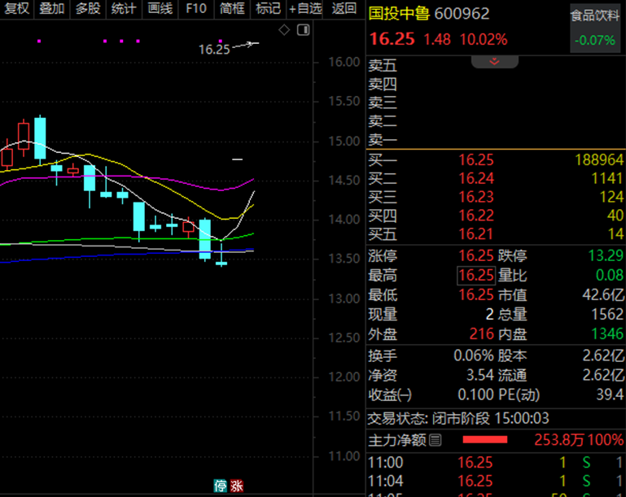
Task: Click the red 主力净额 progress bar
Action: pyautogui.click(x=485, y=440)
